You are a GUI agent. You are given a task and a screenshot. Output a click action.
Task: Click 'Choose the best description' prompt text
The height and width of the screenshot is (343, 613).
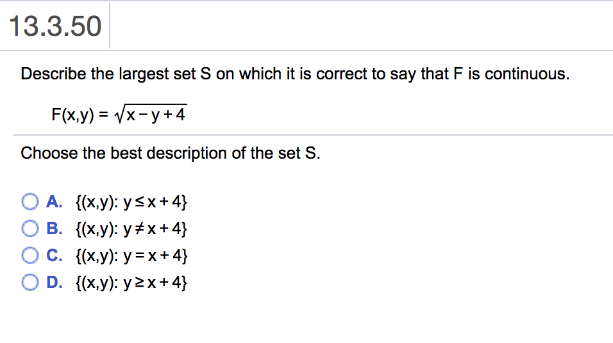point(170,154)
